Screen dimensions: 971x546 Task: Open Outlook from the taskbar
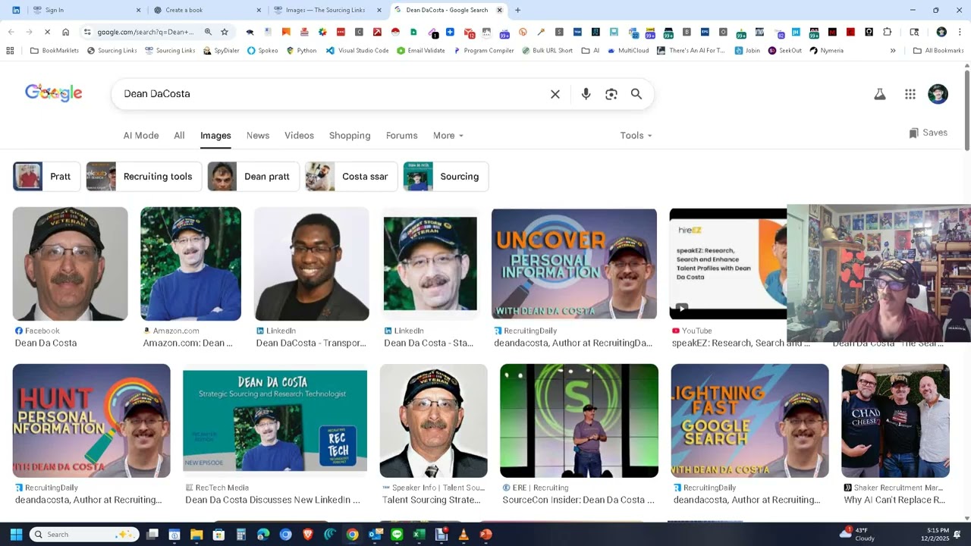coord(375,535)
